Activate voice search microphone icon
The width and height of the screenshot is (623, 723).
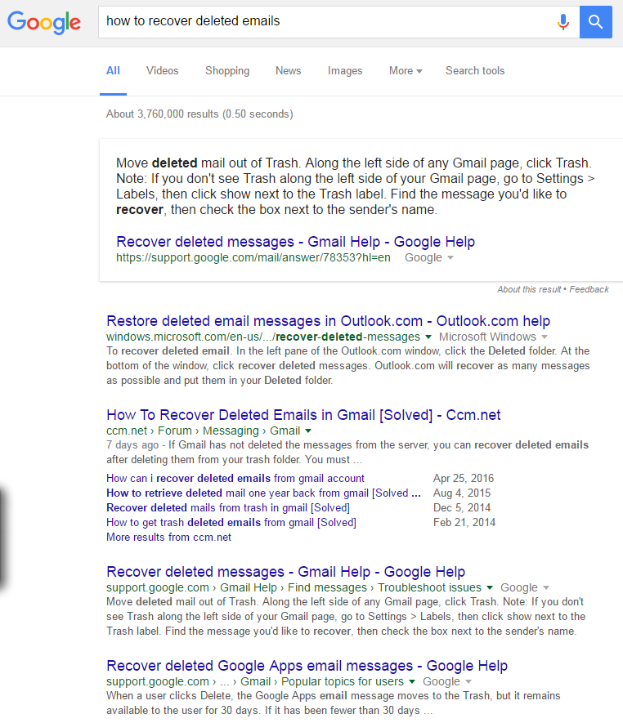[x=563, y=22]
